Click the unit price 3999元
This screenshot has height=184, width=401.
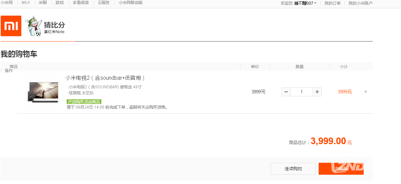click(258, 92)
